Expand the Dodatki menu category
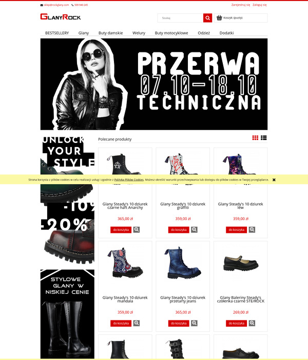This screenshot has width=308, height=360. [x=227, y=33]
